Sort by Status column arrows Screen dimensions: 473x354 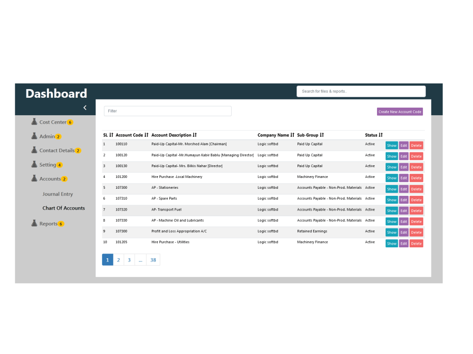(x=380, y=135)
